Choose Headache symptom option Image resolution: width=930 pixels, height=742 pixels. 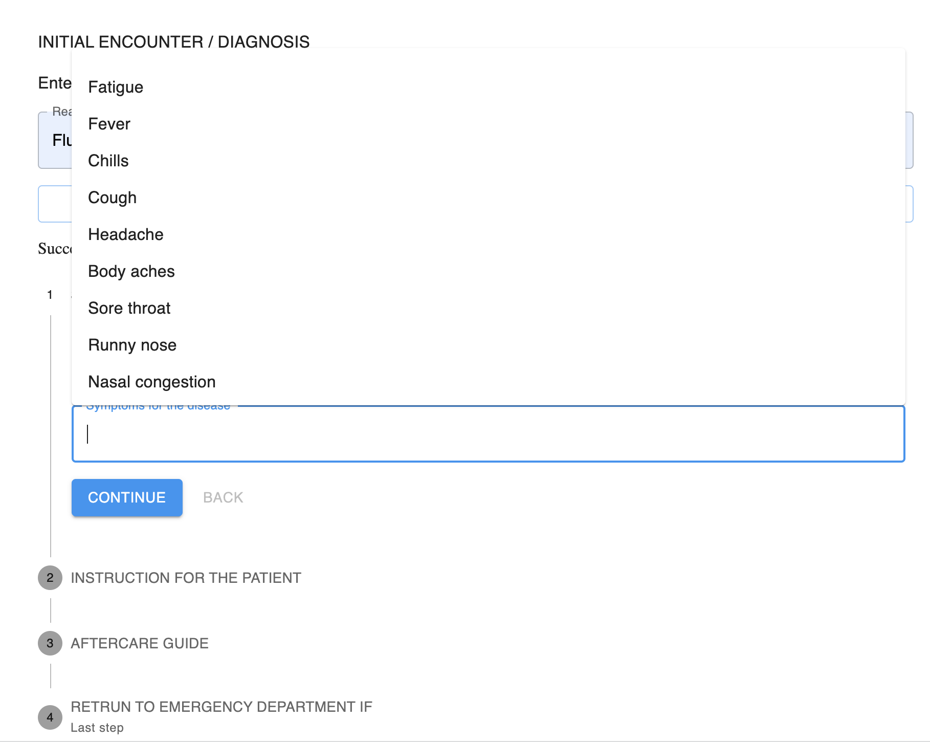[x=489, y=234]
